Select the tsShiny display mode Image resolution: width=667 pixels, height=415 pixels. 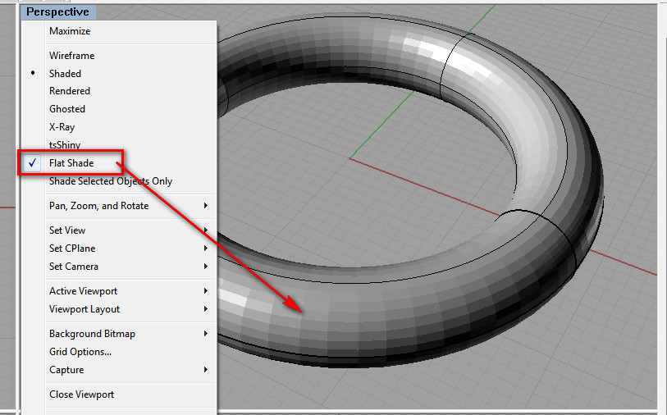click(65, 145)
